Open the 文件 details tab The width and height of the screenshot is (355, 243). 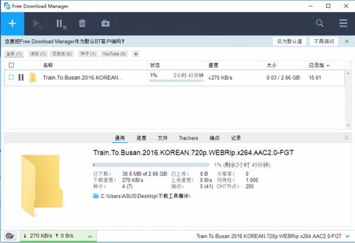[x=163, y=138]
